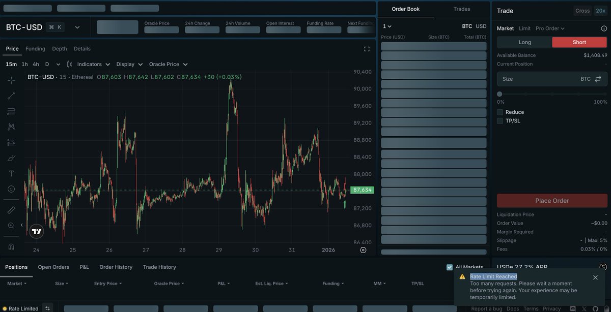Viewport: 611px width, 312px height.
Task: Open the P&L tab
Action: (x=84, y=267)
